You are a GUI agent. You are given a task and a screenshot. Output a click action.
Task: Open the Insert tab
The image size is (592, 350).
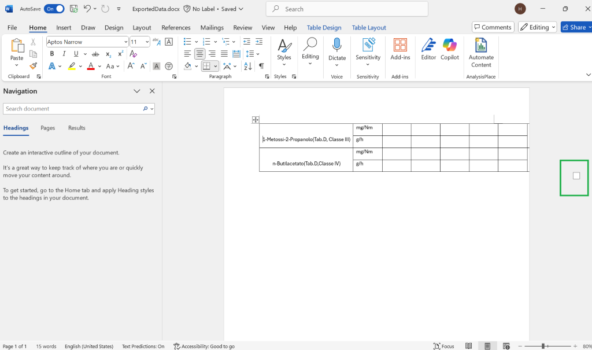point(64,28)
